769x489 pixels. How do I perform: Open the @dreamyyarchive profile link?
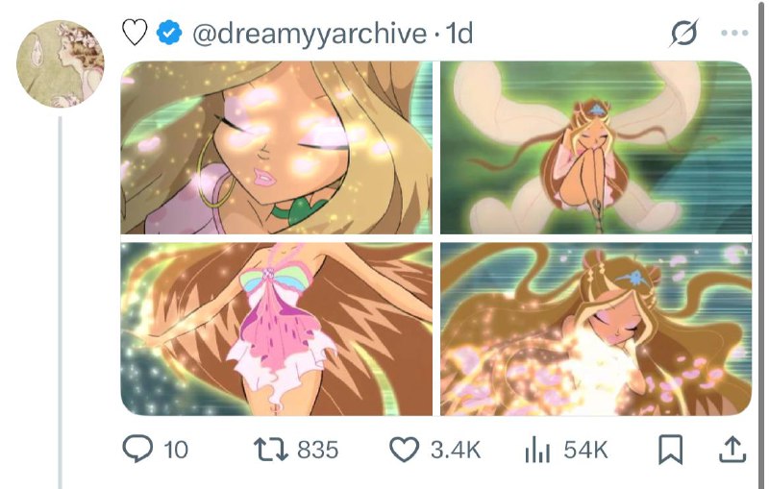[x=310, y=34]
